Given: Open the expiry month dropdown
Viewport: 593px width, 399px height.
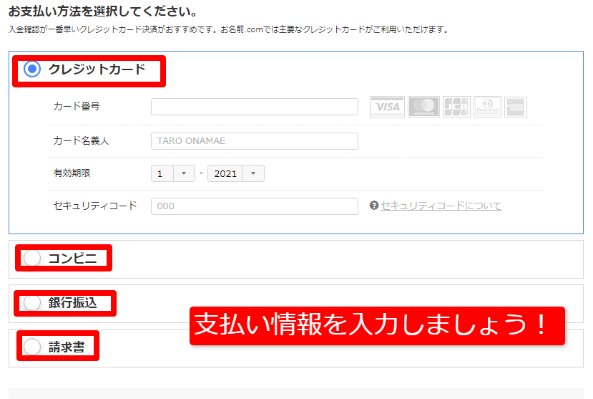Looking at the screenshot, I should point(172,173).
